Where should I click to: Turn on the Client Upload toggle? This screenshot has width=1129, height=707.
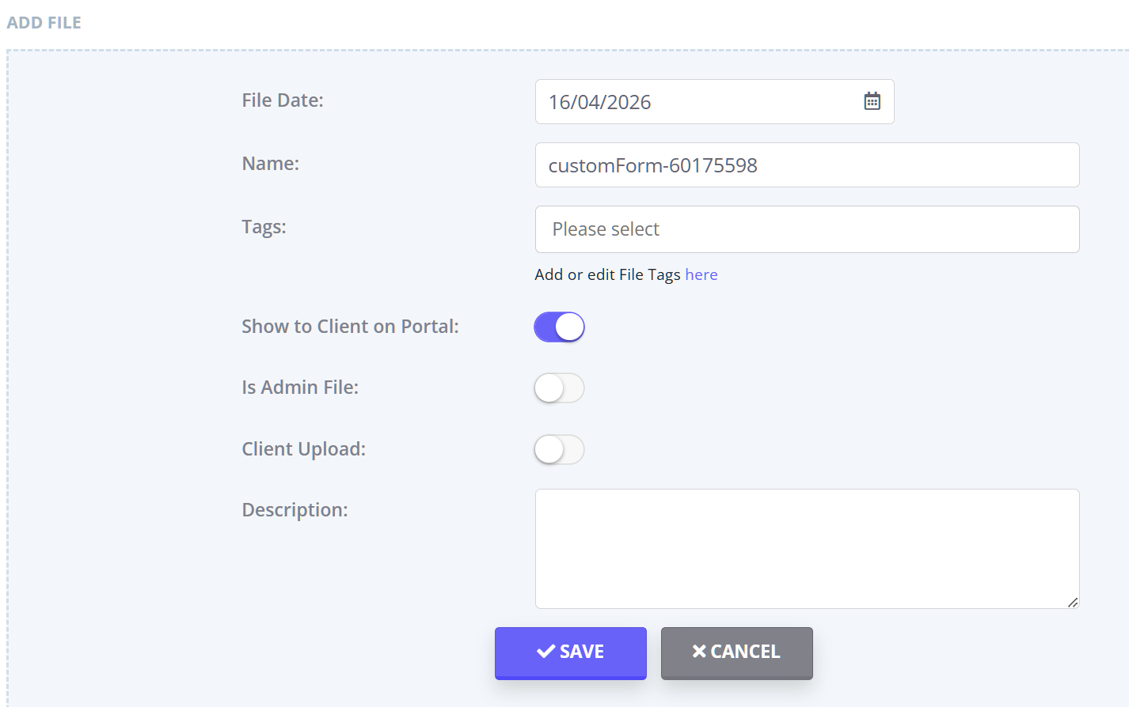coord(559,450)
